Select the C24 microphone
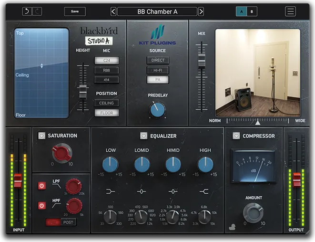The height and width of the screenshot is (242, 315). tap(106, 60)
